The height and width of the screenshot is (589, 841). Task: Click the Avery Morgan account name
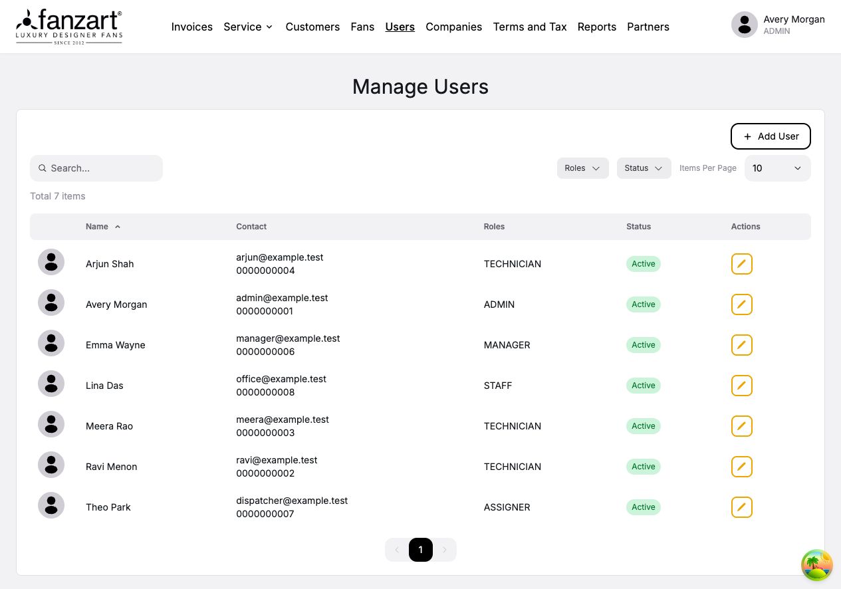pyautogui.click(x=794, y=19)
